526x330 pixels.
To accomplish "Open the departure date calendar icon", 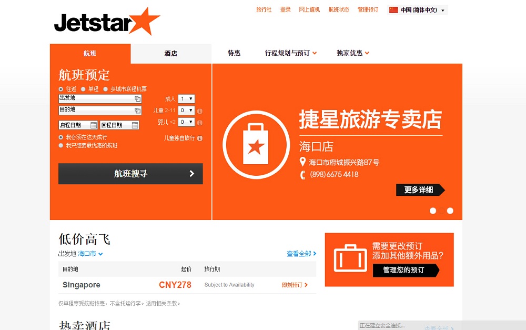I will pos(94,125).
